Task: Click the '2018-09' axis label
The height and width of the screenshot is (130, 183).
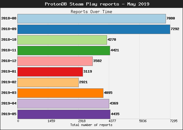Action: click(9, 29)
